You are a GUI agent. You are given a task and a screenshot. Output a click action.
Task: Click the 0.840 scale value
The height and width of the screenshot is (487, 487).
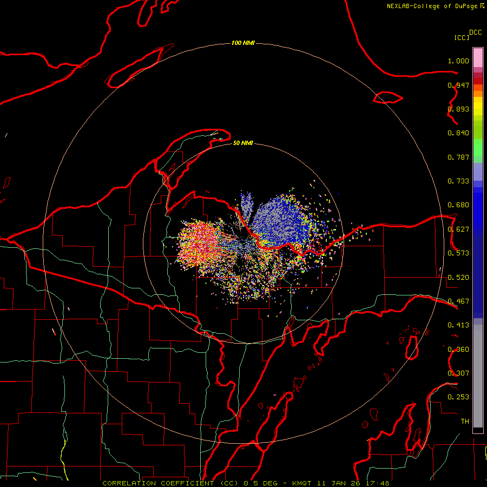458,133
